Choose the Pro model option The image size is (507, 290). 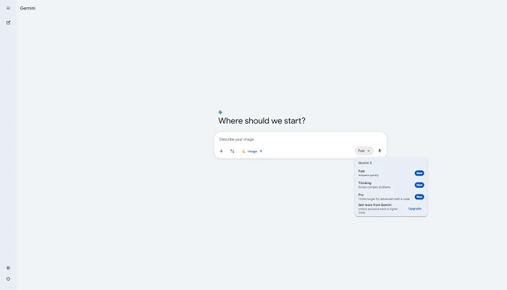point(391,196)
